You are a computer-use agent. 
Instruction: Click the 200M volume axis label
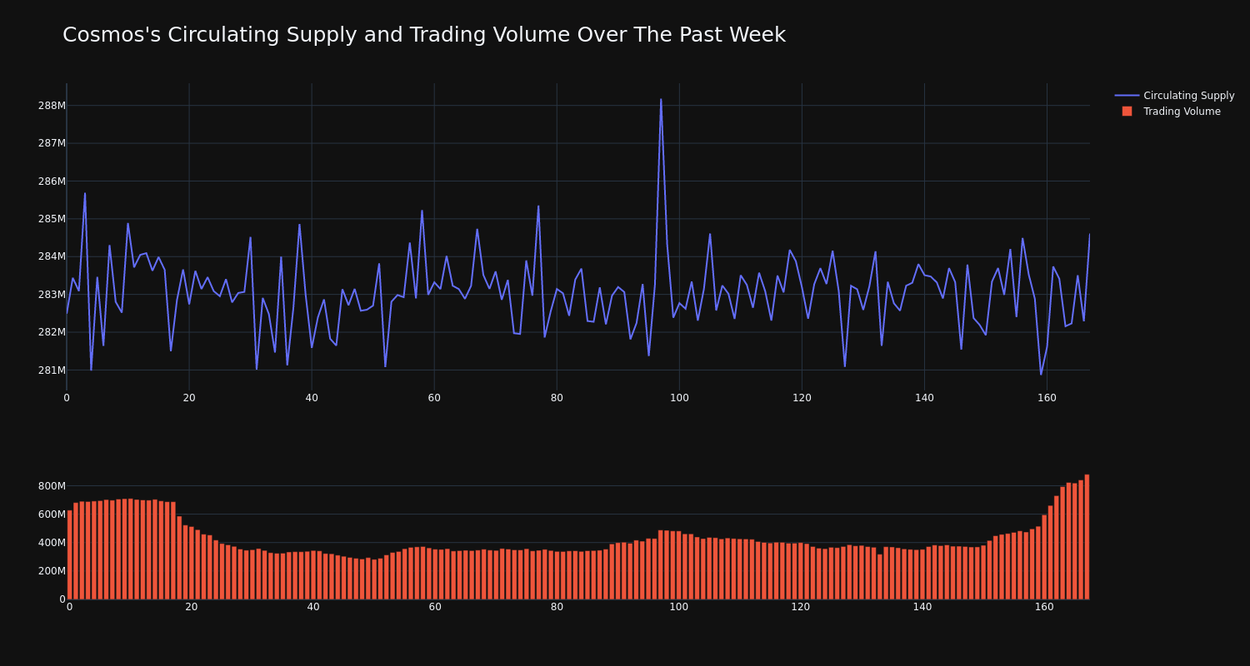[52, 571]
